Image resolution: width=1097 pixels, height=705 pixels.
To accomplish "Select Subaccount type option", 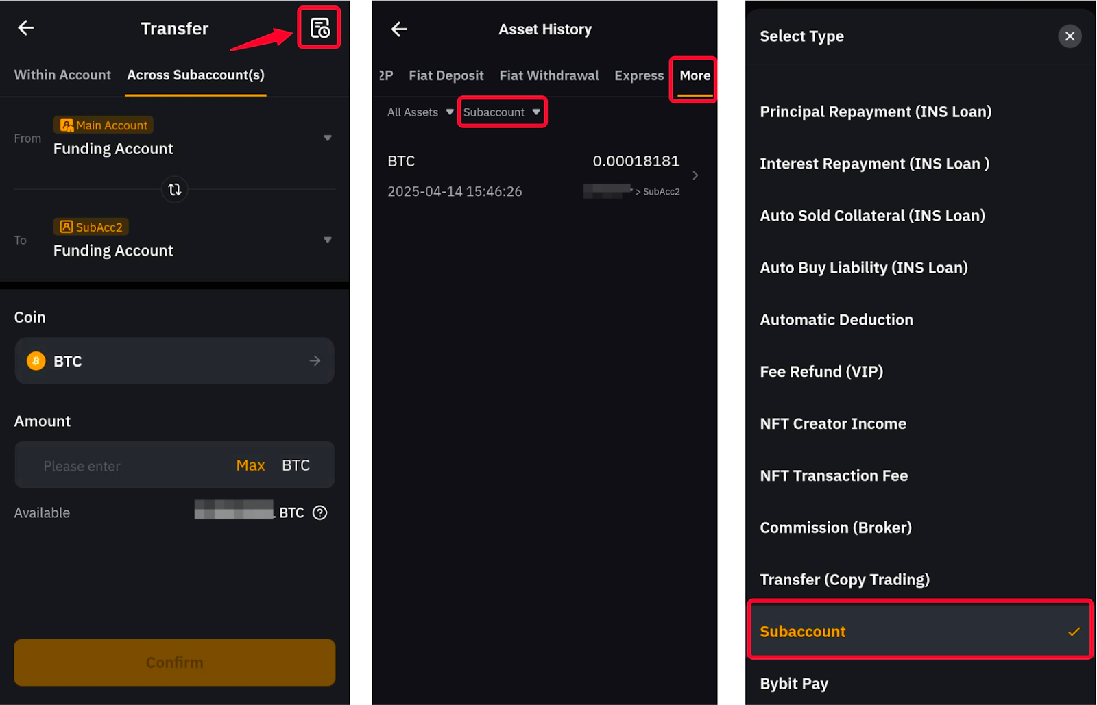I will 919,631.
